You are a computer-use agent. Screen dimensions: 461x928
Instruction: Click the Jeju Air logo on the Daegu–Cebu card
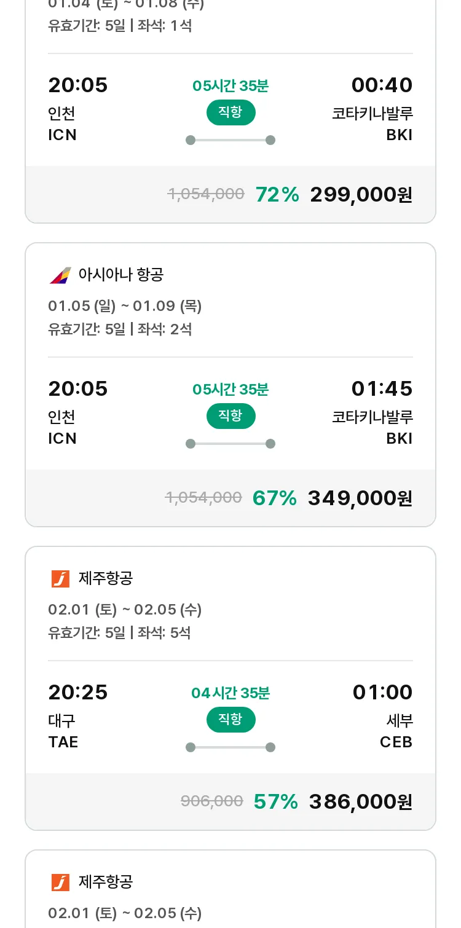point(60,578)
